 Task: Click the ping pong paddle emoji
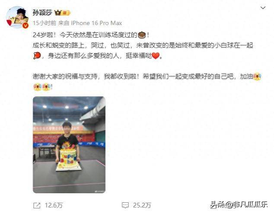[x=37, y=56]
